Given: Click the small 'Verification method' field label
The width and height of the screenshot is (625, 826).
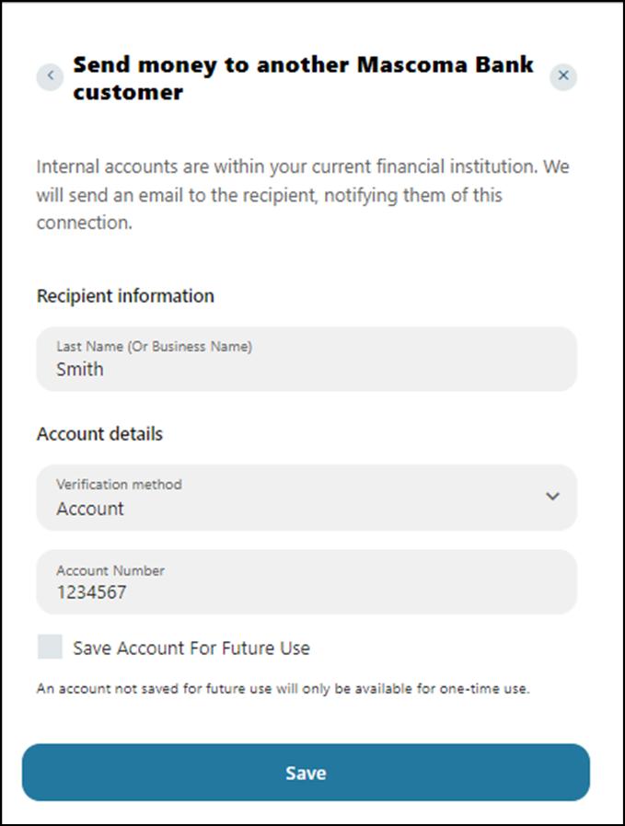Looking at the screenshot, I should pyautogui.click(x=119, y=484).
